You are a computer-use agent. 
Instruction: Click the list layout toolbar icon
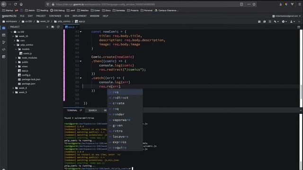[270, 22]
